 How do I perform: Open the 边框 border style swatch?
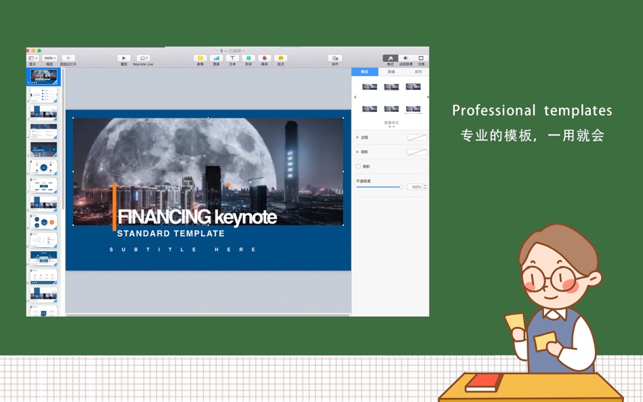417,137
